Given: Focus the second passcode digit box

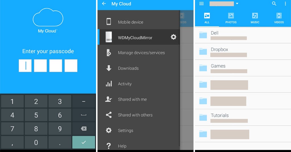Looking at the screenshot, I should [x=40, y=66].
